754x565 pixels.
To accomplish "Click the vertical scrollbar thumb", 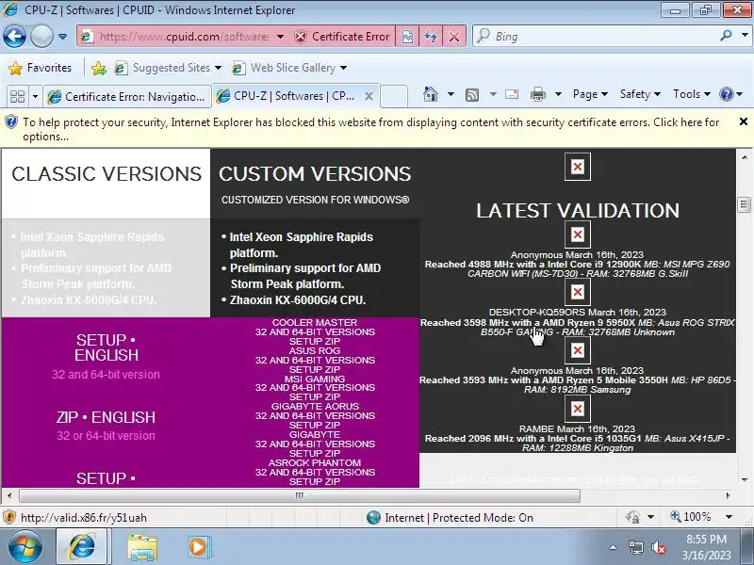I will [x=744, y=204].
